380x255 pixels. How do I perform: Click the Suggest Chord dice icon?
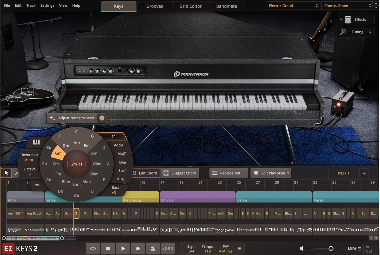coord(166,173)
